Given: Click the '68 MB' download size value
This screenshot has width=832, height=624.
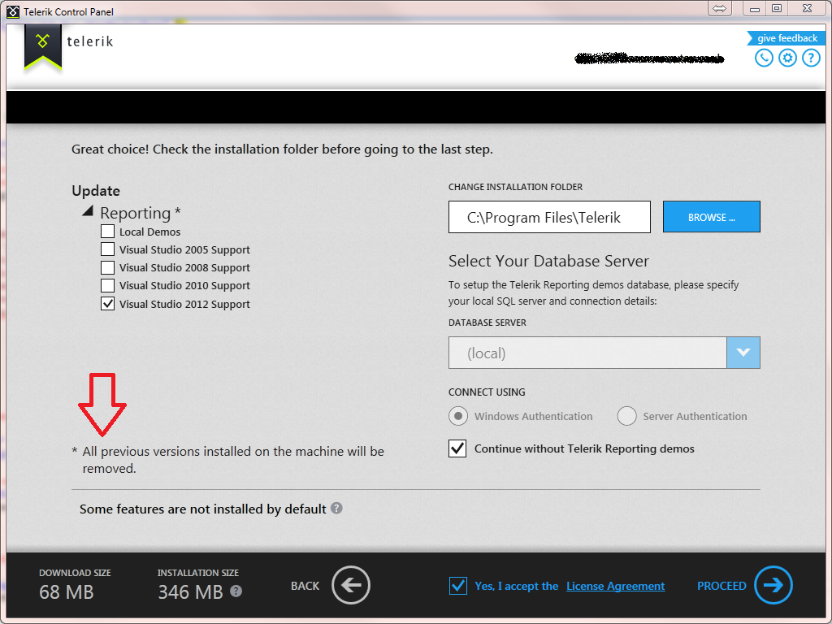Looking at the screenshot, I should tap(67, 592).
